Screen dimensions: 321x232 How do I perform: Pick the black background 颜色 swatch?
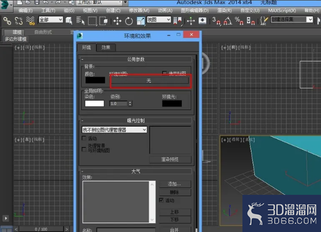tap(95, 80)
